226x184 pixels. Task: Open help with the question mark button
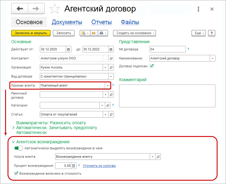click(212, 33)
